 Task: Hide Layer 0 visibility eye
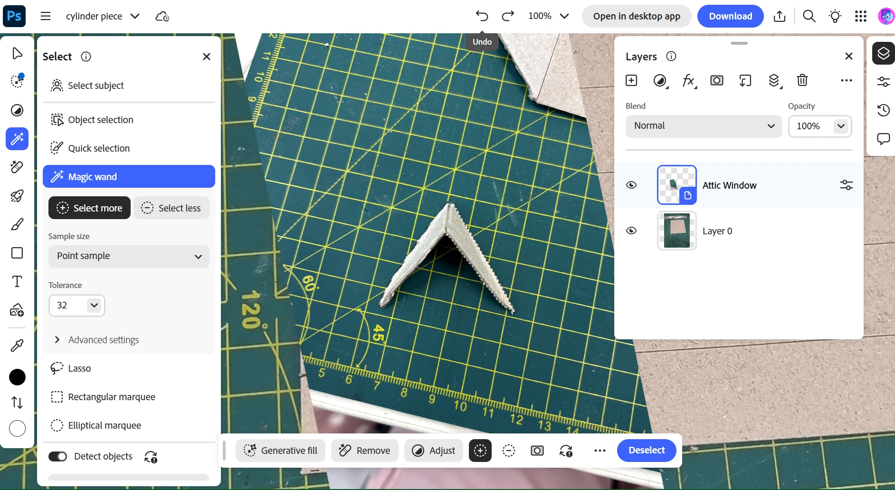pyautogui.click(x=631, y=231)
